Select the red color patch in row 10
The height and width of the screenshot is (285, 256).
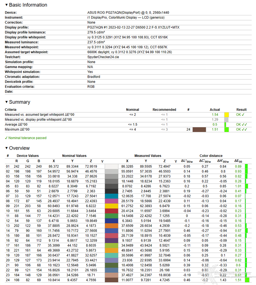pyautogui.click(x=111, y=211)
